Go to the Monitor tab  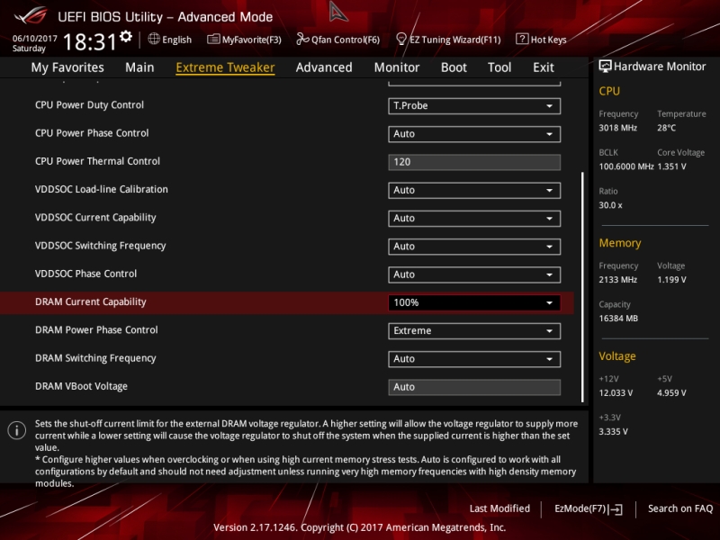397,67
